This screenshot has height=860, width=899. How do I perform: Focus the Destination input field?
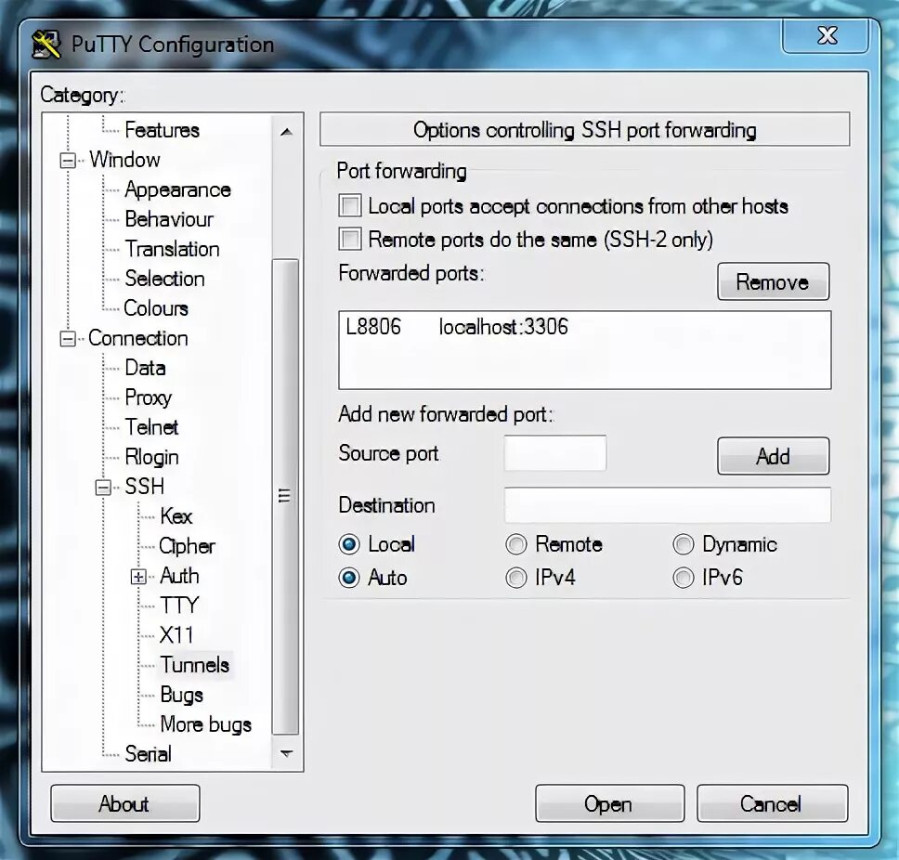668,505
